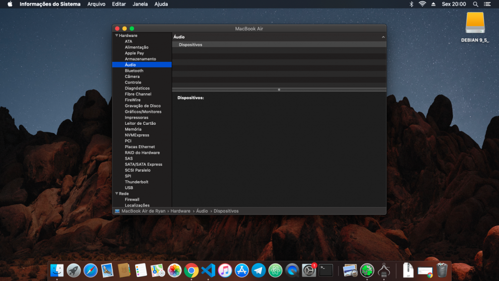Open the Arquivo menu
499x281 pixels.
click(x=96, y=4)
